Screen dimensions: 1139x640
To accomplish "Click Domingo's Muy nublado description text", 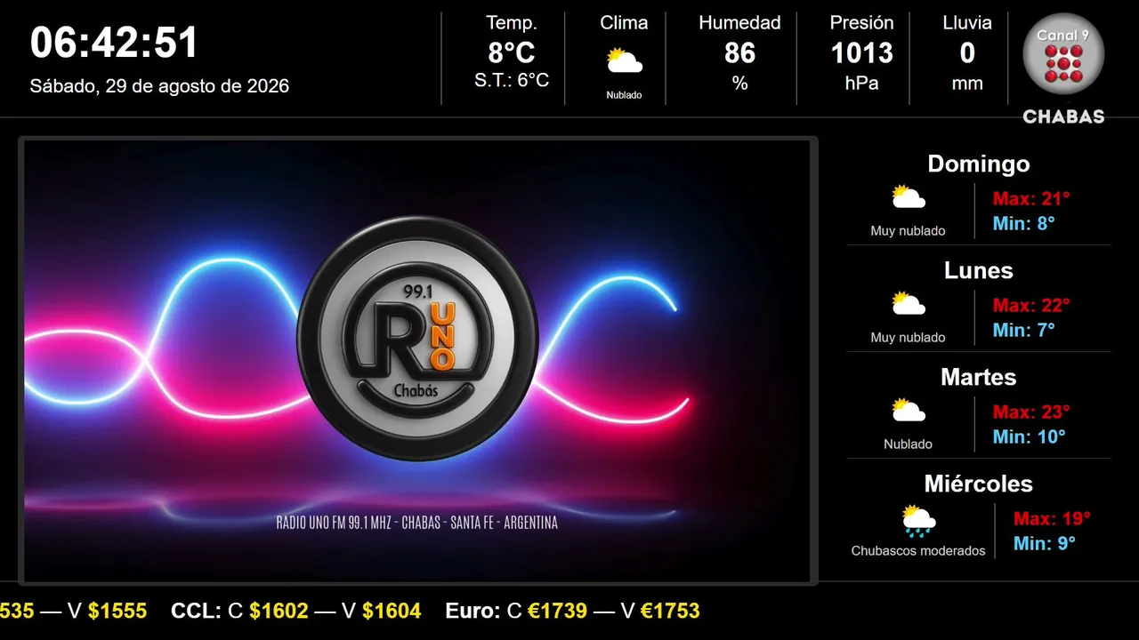I will click(909, 231).
